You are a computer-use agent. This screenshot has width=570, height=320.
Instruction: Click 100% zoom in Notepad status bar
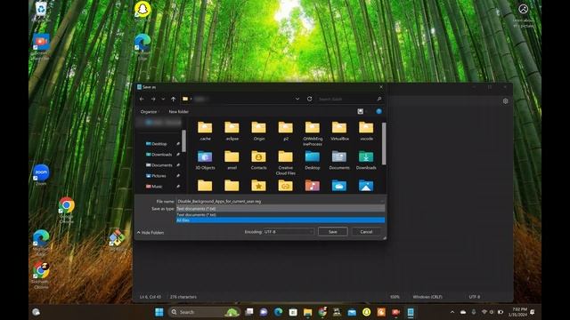395,297
